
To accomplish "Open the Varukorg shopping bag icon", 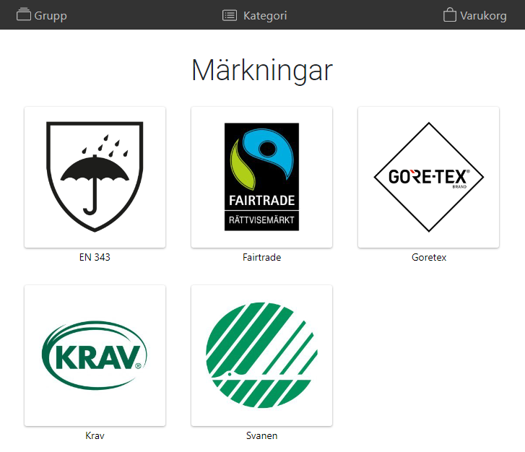I will tap(450, 14).
